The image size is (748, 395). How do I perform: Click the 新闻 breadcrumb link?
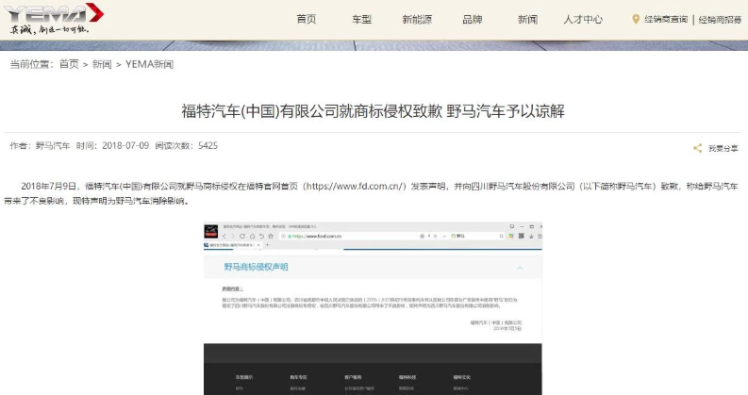pyautogui.click(x=102, y=64)
